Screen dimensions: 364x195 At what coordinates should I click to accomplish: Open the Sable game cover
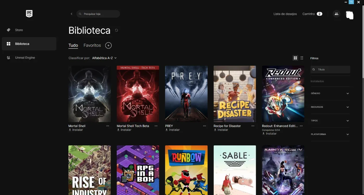click(235, 170)
